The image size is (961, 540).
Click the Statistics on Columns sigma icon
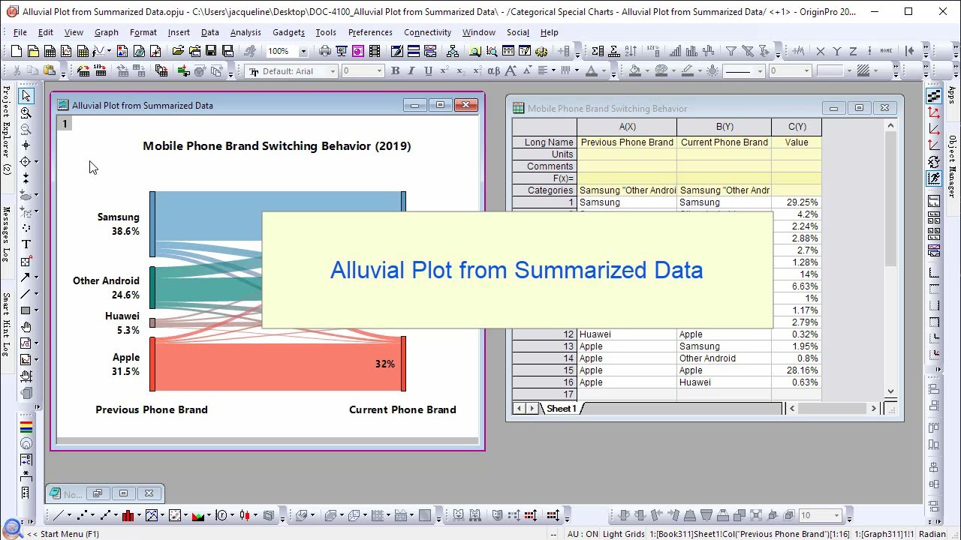[x=597, y=51]
